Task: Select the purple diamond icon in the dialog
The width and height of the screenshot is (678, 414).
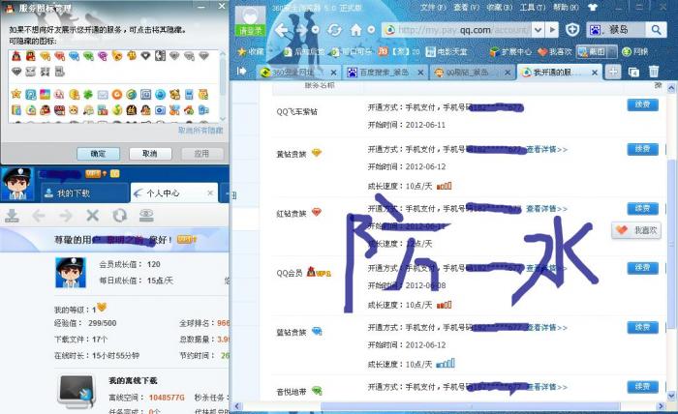Action: 103,56
